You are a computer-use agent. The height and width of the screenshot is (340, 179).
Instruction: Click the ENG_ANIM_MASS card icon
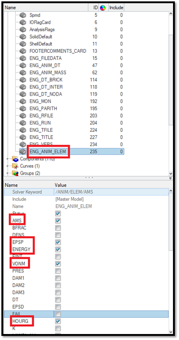[23, 73]
